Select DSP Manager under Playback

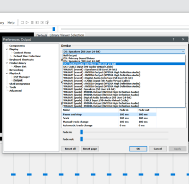pyautogui.click(x=22, y=77)
